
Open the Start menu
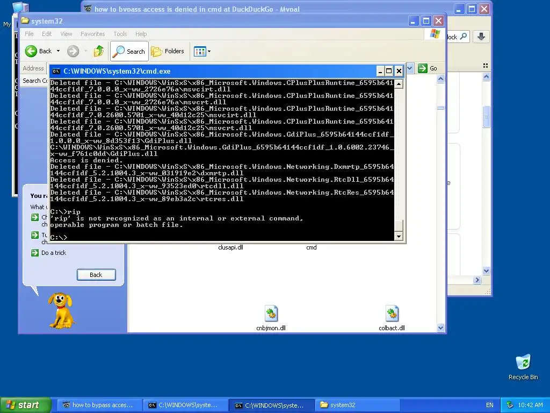pyautogui.click(x=25, y=405)
